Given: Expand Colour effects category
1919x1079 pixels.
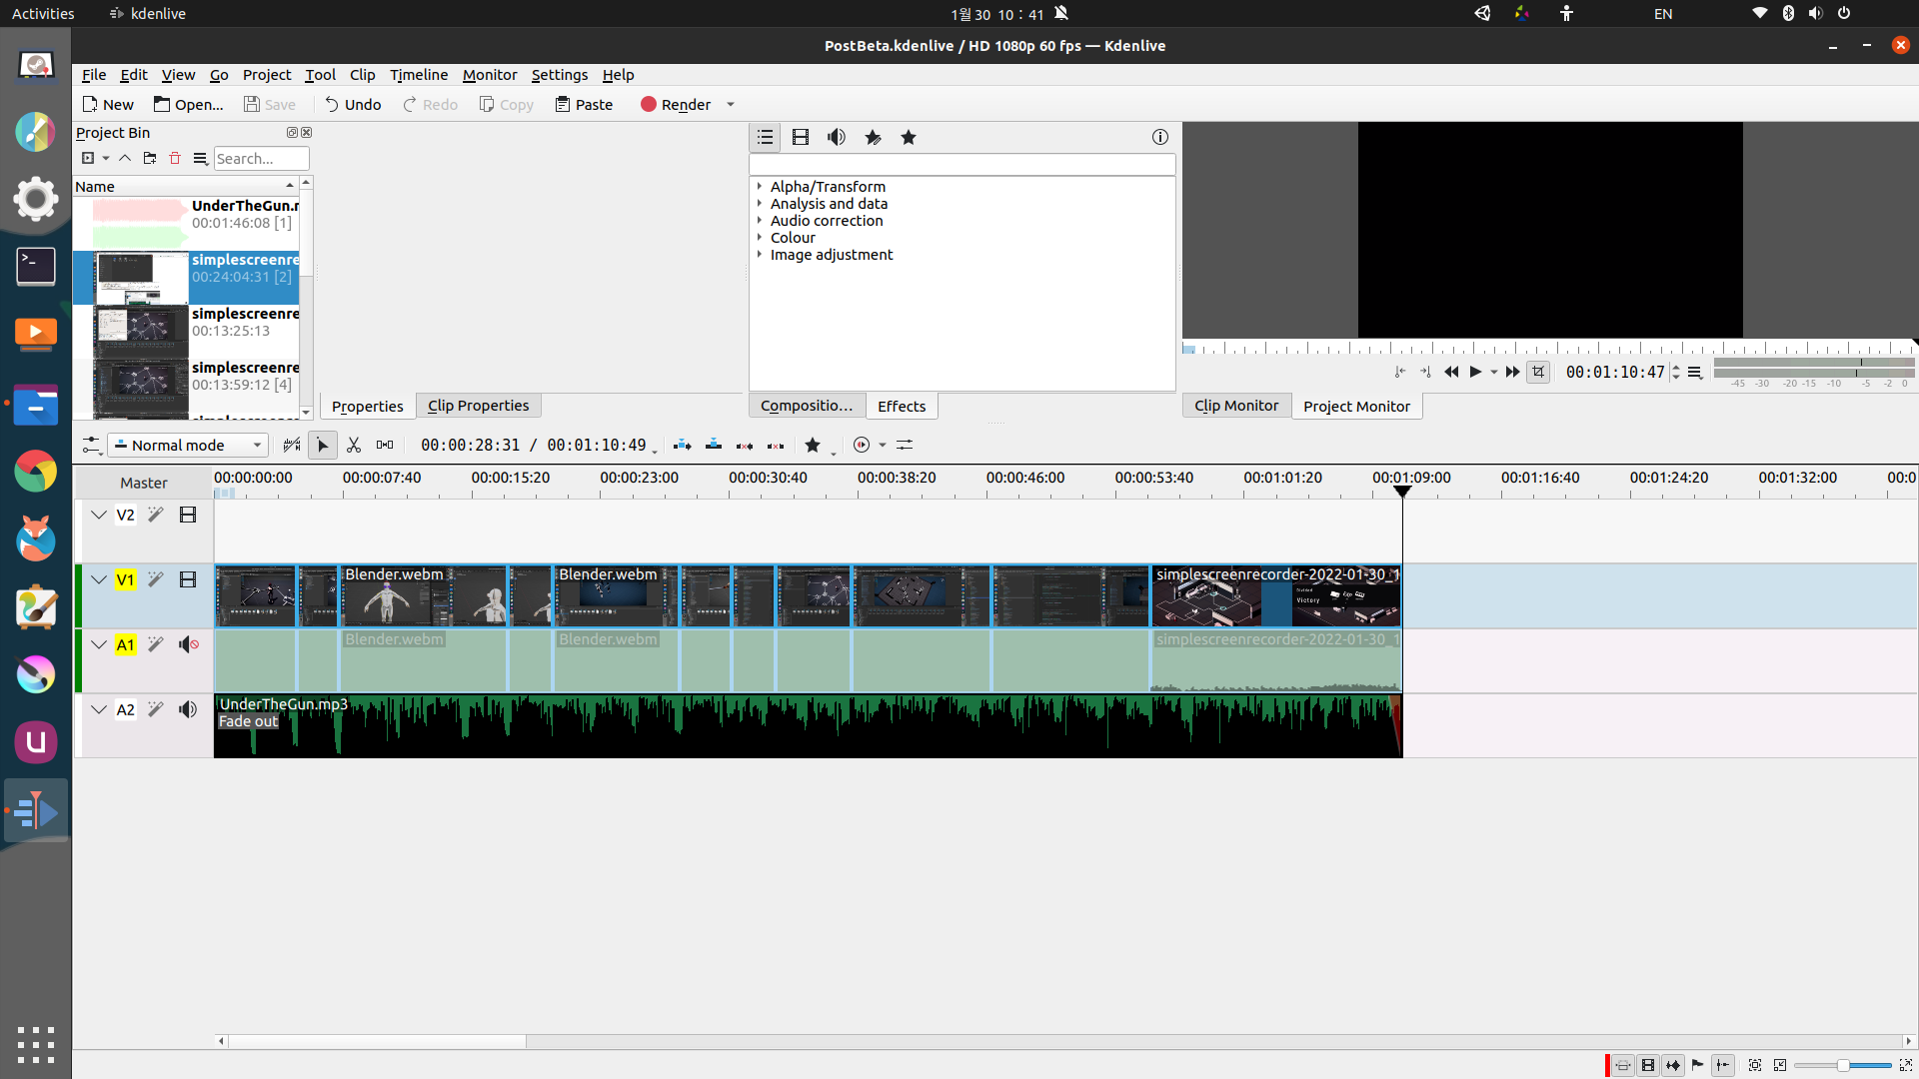Looking at the screenshot, I should 760,238.
